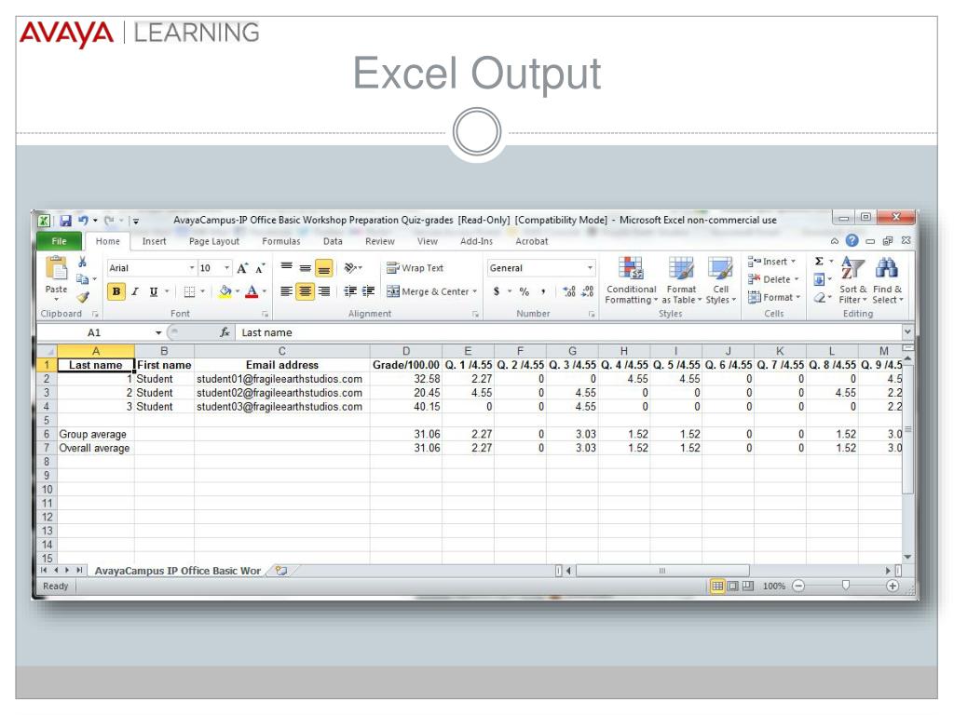
Task: Switch to the Formulas tab
Action: (x=281, y=241)
